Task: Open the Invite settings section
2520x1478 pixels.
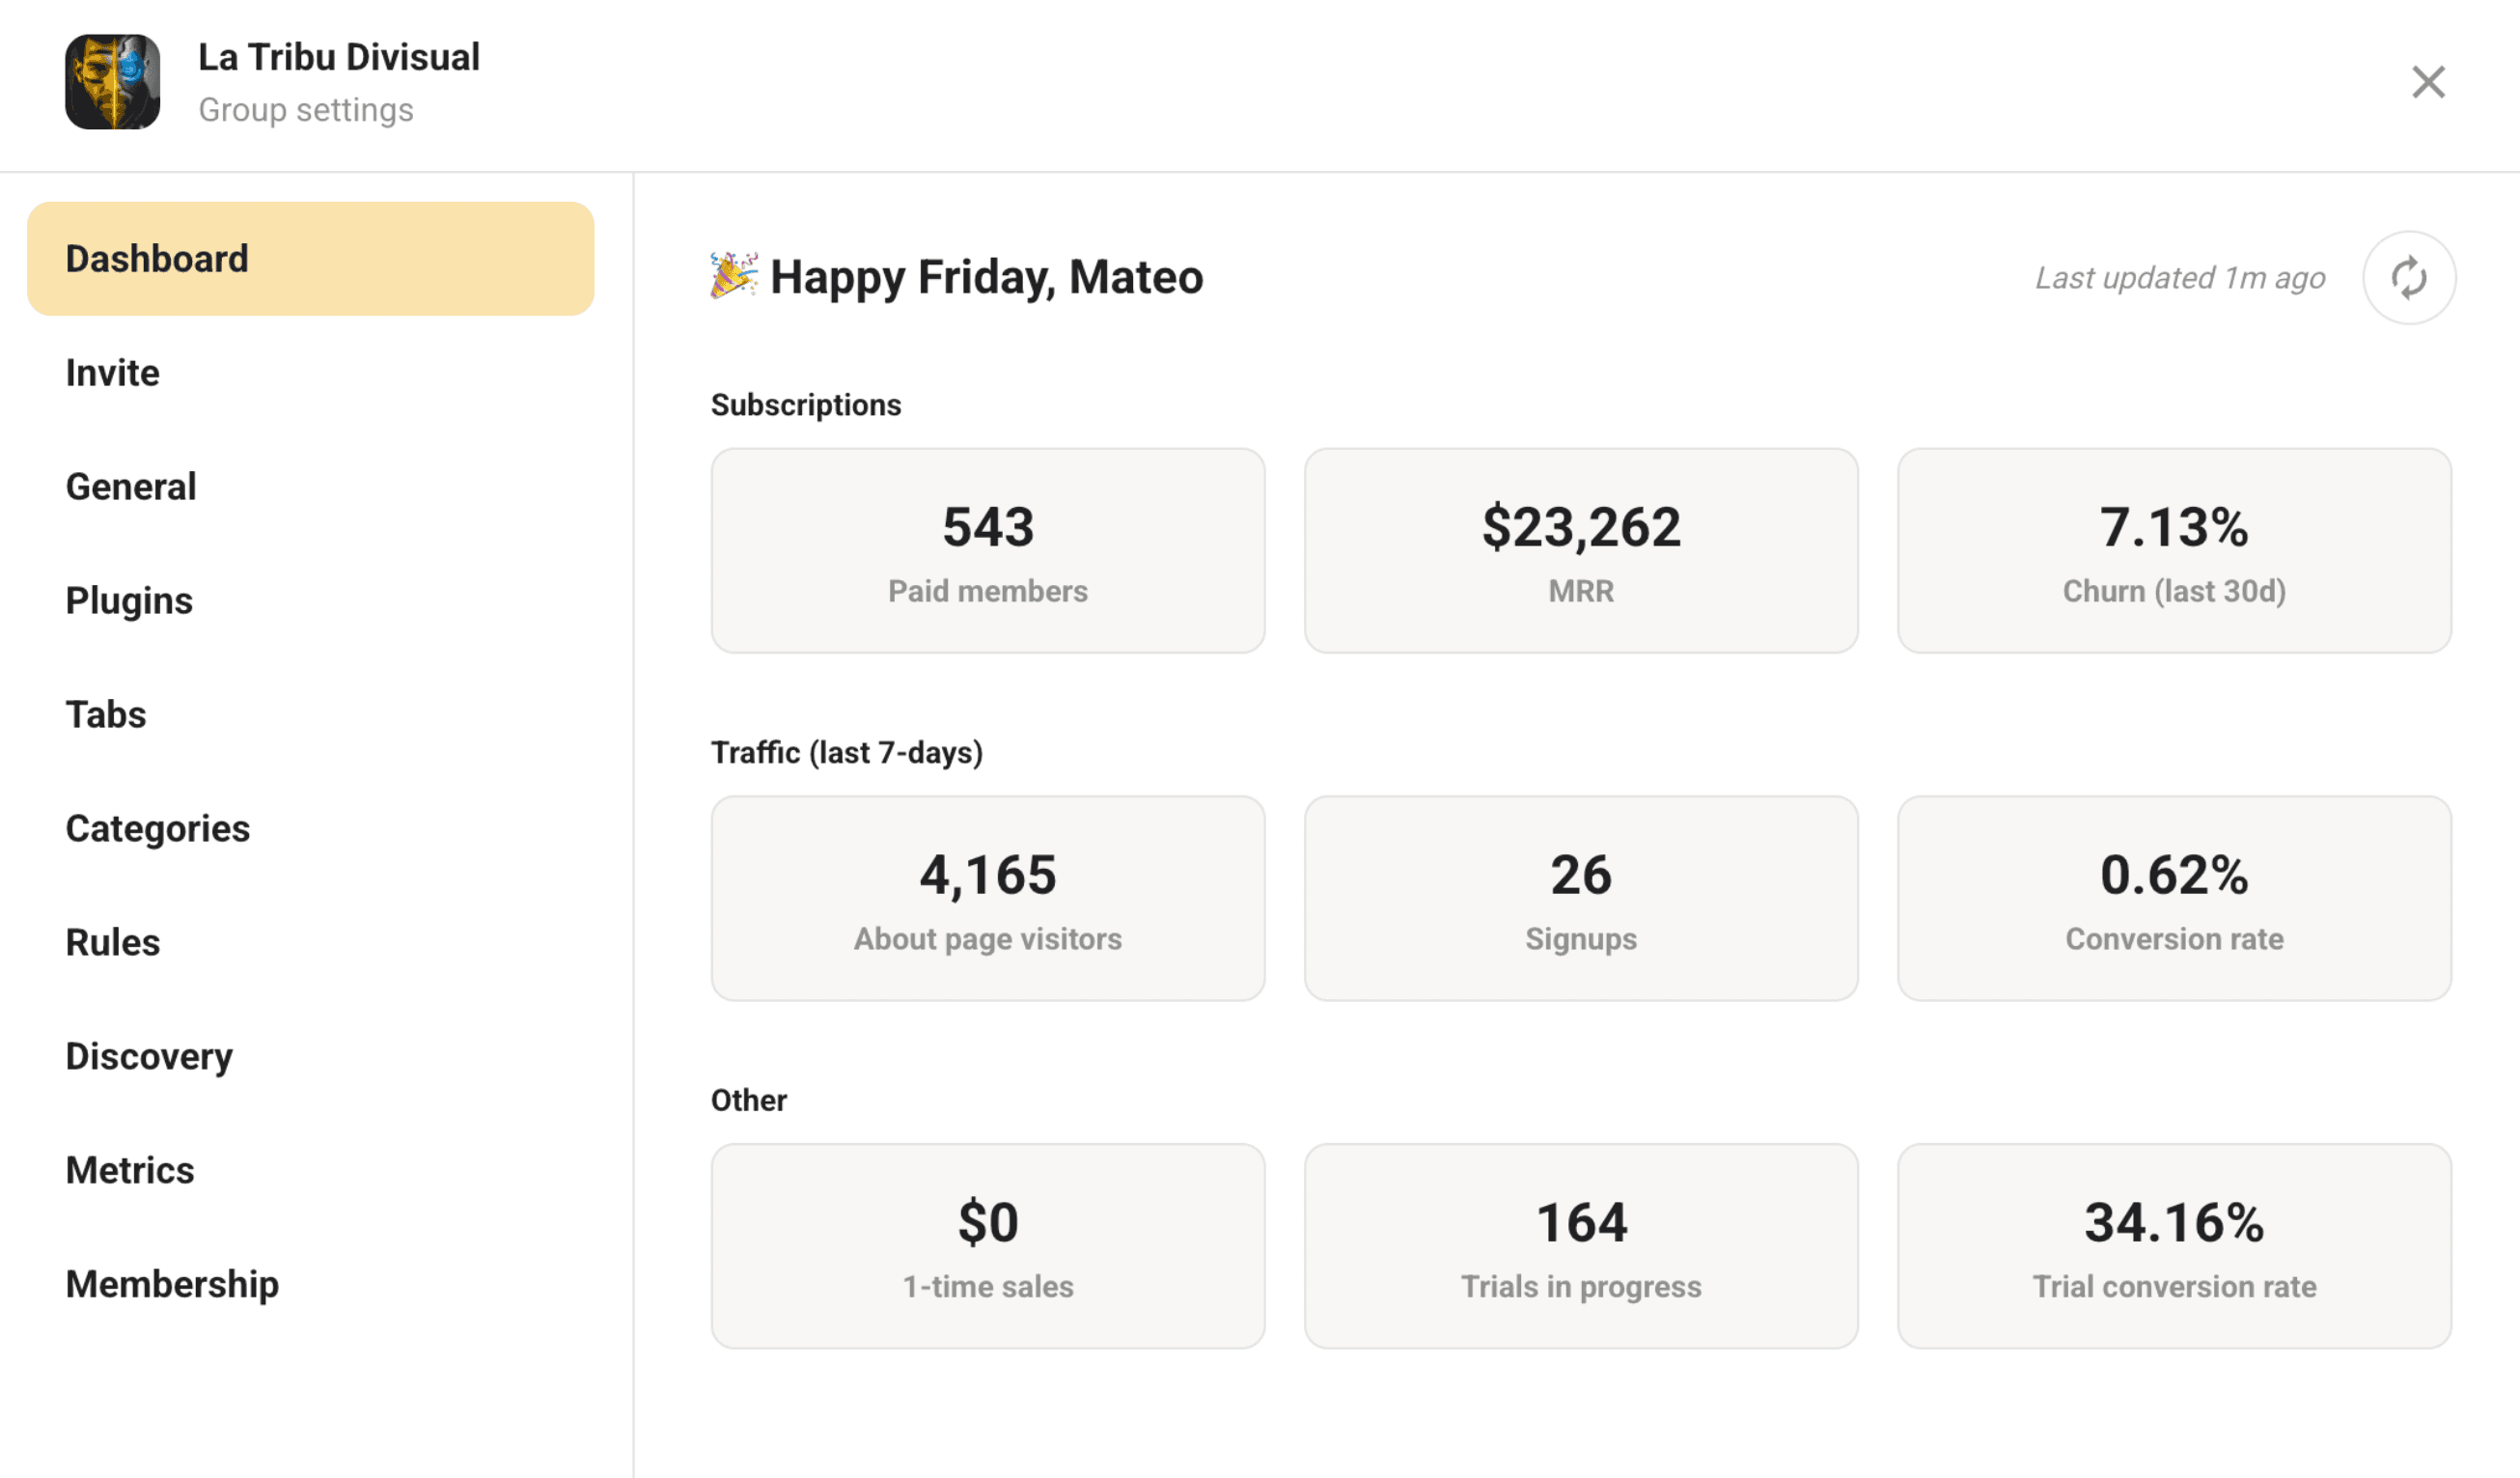Action: [x=112, y=373]
